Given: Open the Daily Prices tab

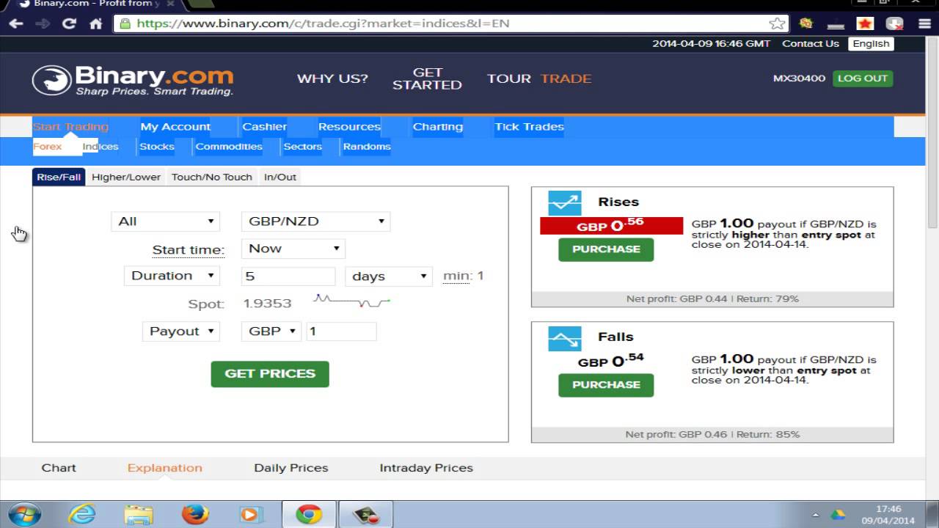Looking at the screenshot, I should click(x=291, y=468).
